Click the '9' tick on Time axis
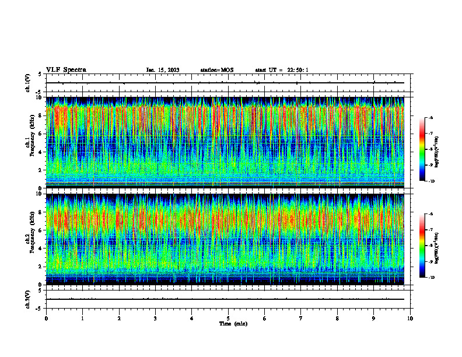462x357 pixels. pos(373,318)
